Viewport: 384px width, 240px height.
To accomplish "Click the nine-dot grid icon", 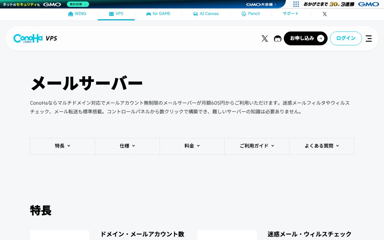I will [296, 4].
